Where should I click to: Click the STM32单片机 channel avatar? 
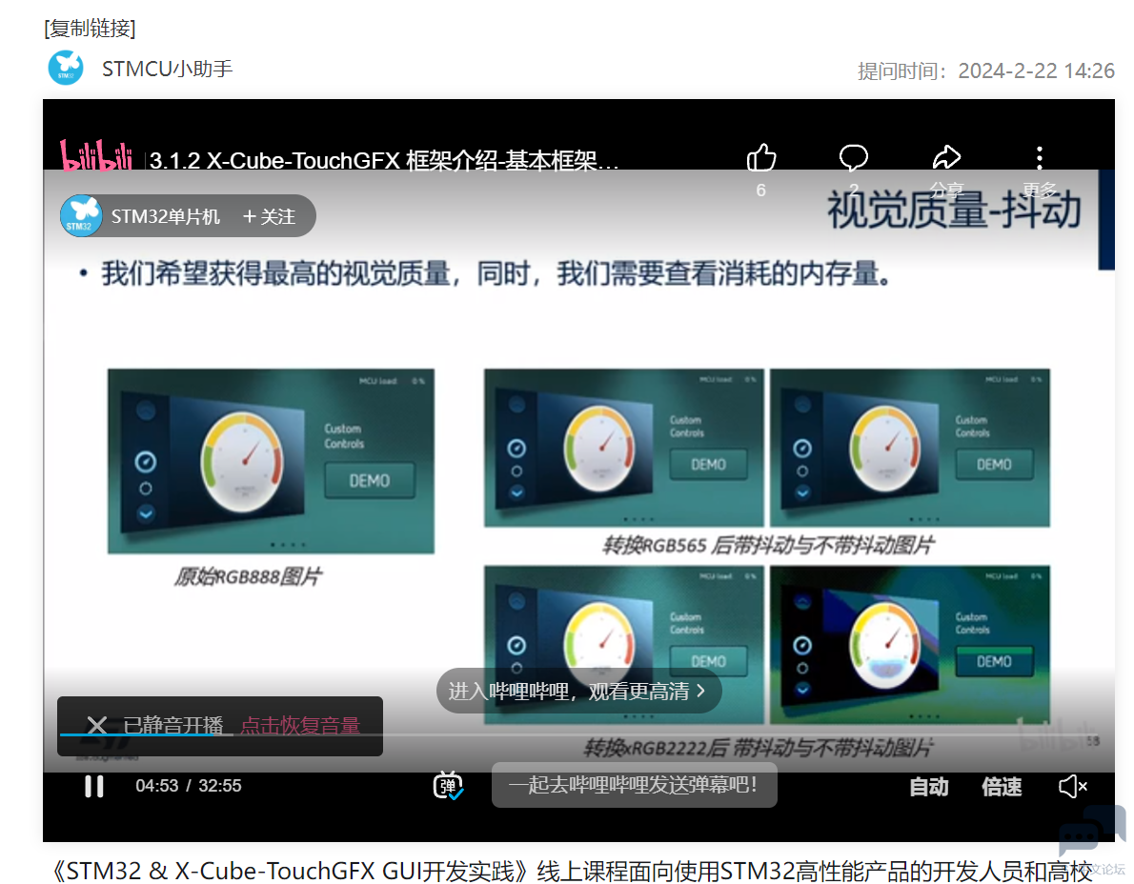[81, 215]
